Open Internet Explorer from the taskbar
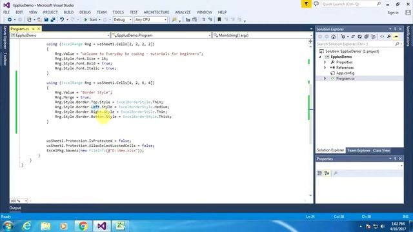The image size is (413, 232). coord(26,226)
